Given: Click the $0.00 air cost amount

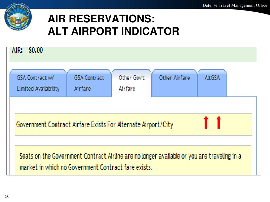Looking at the screenshot, I should coord(36,50).
